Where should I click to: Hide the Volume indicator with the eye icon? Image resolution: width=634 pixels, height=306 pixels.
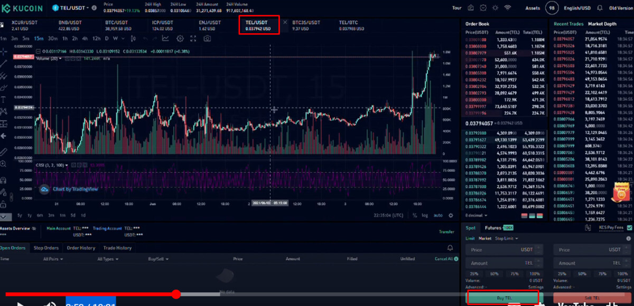point(67,59)
